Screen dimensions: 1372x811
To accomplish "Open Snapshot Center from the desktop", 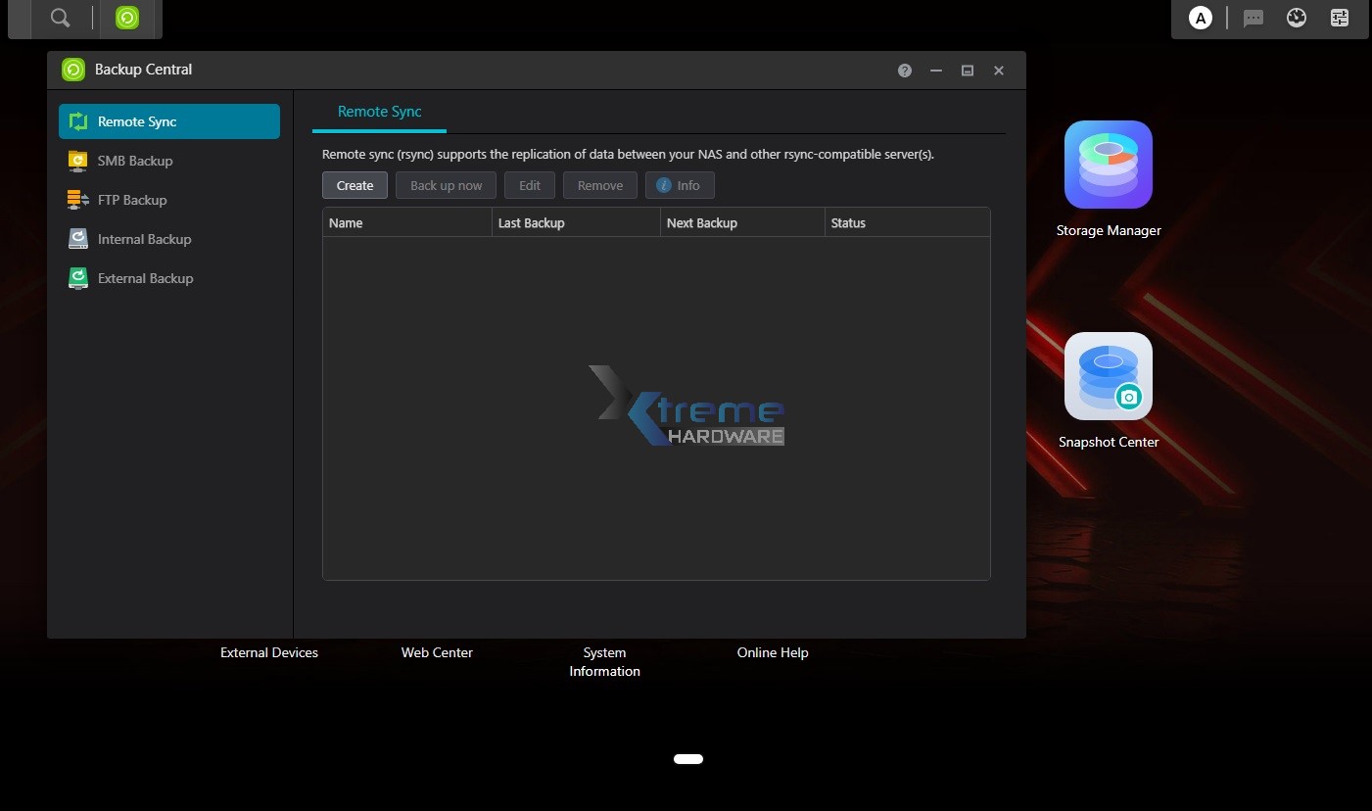I will point(1108,375).
